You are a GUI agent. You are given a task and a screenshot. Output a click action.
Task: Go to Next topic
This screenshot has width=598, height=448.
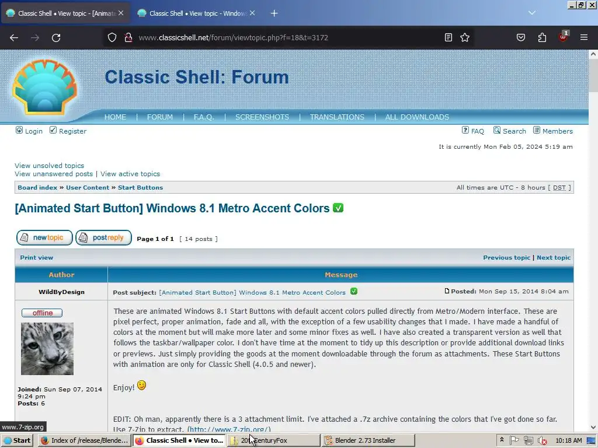click(554, 257)
